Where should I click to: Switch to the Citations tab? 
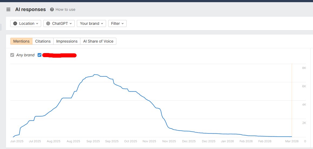click(43, 41)
